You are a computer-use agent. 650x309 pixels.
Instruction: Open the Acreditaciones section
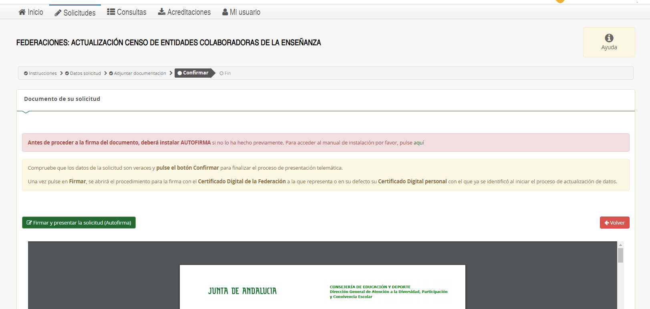pos(184,12)
